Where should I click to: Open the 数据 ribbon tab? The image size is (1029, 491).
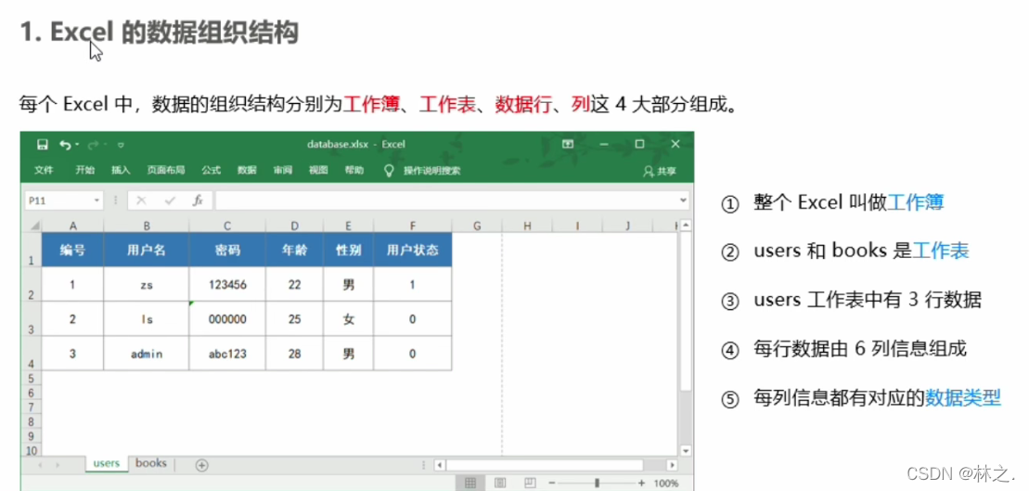coord(247,171)
